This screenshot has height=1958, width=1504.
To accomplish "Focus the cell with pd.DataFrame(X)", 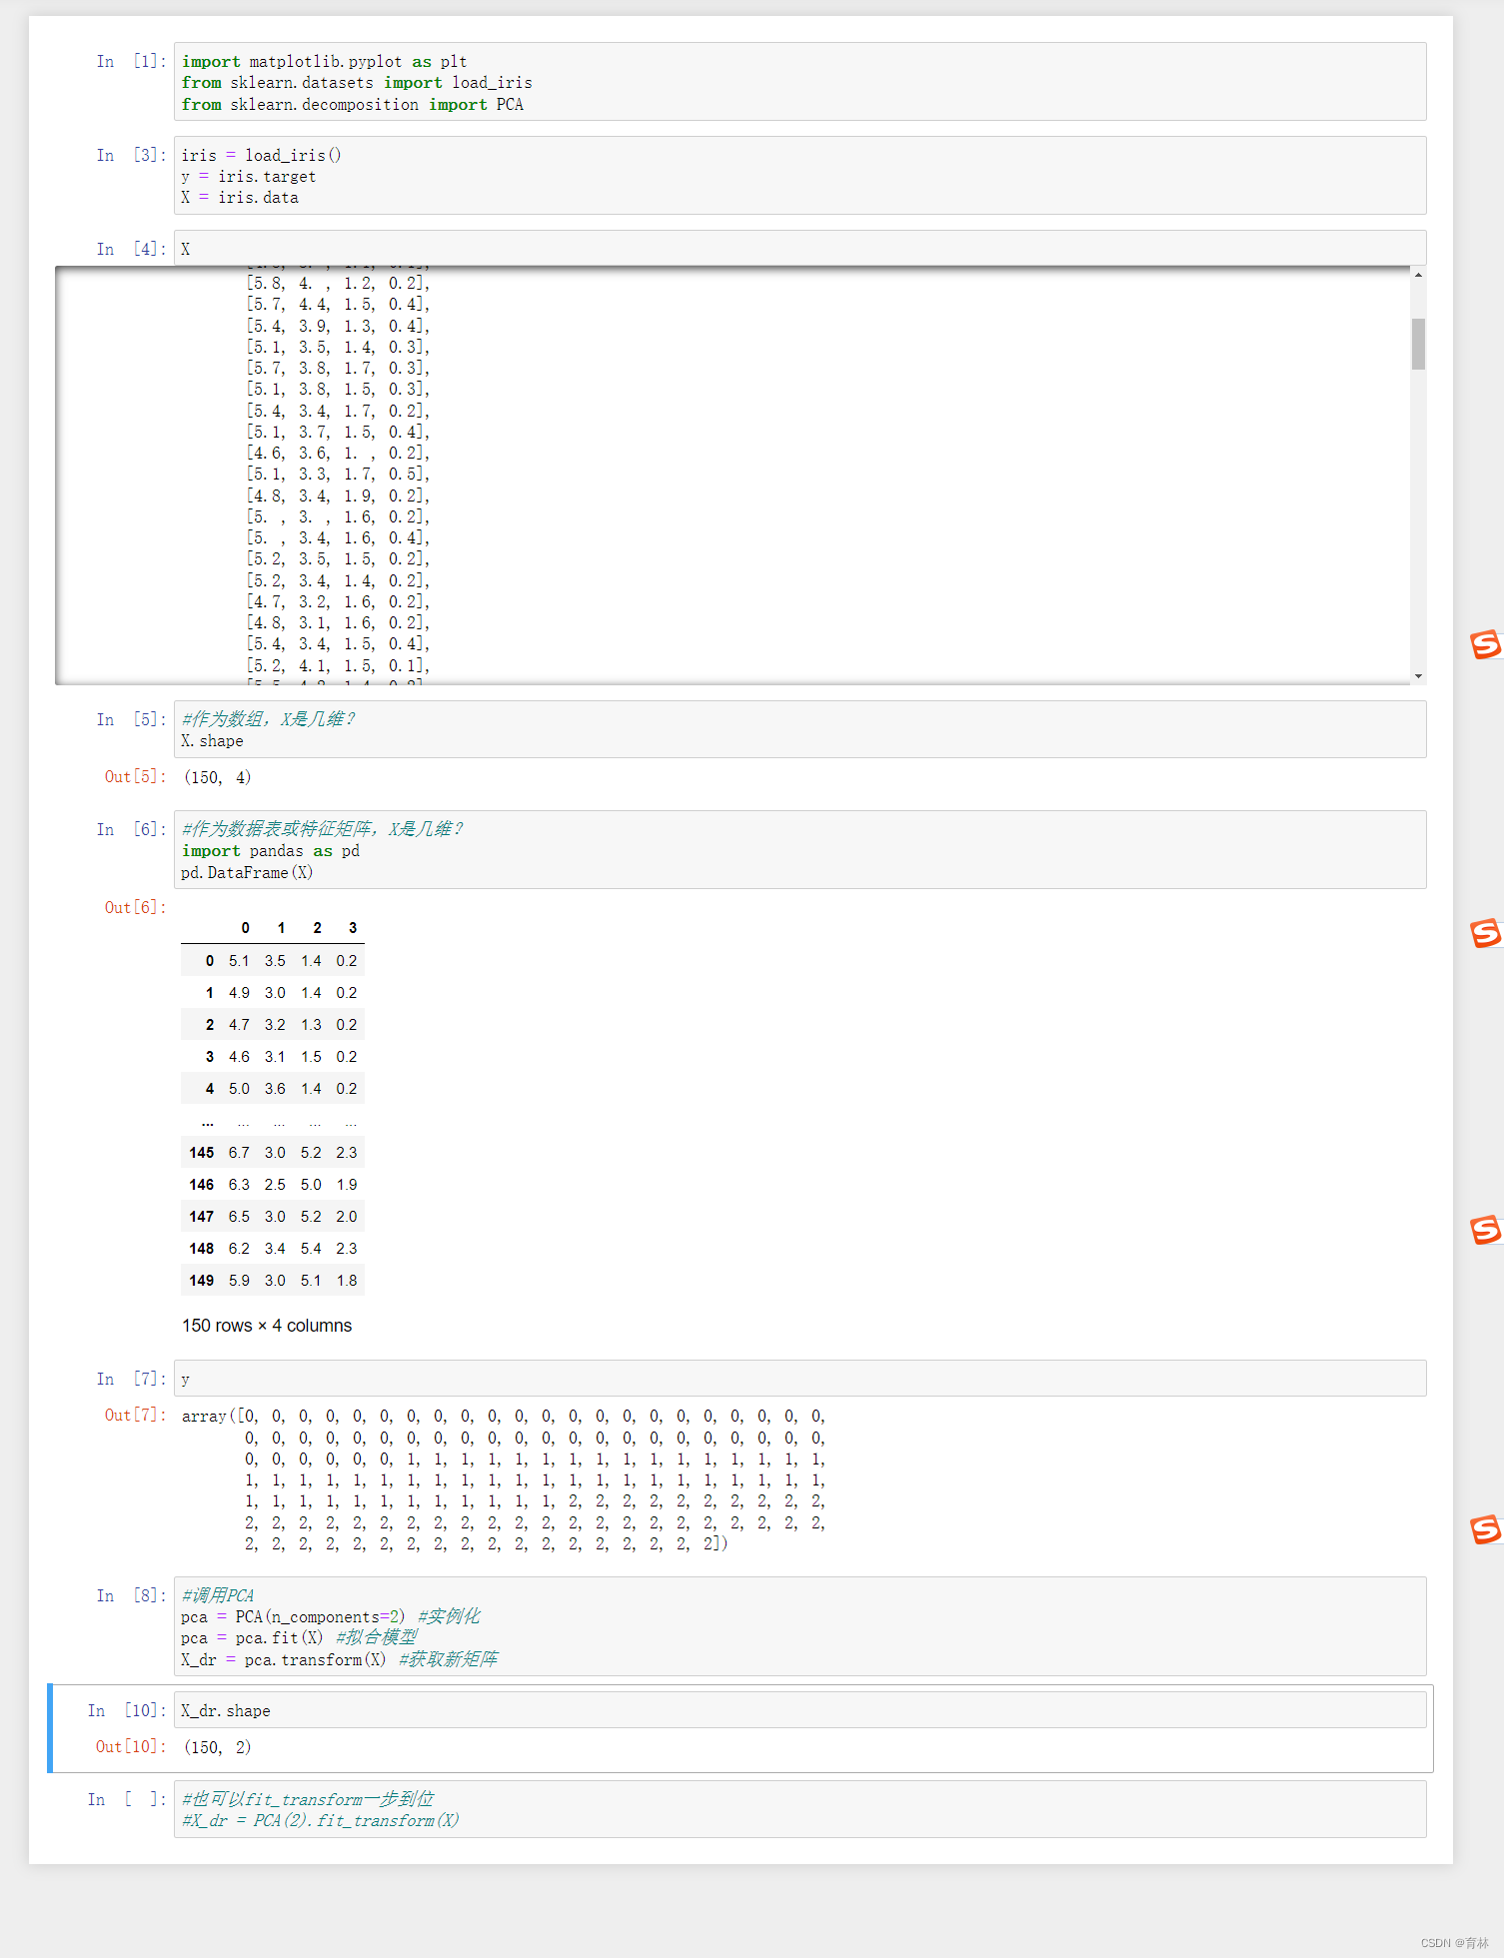I will click(x=799, y=850).
